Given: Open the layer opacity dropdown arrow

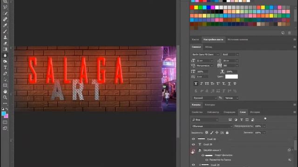Looking at the screenshot, I should [x=264, y=126].
